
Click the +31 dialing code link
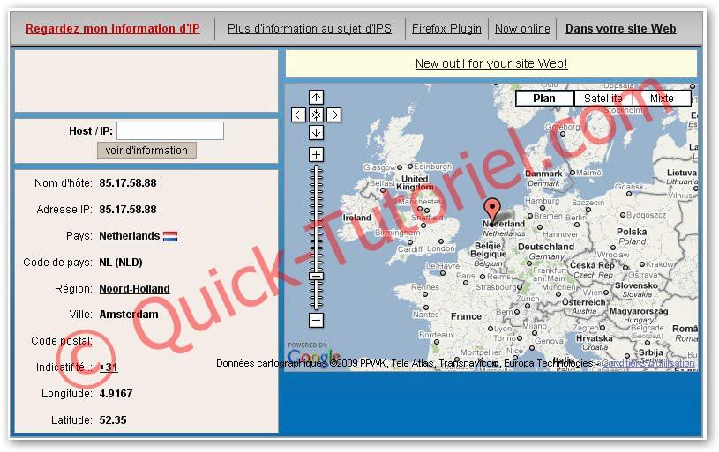tap(109, 367)
